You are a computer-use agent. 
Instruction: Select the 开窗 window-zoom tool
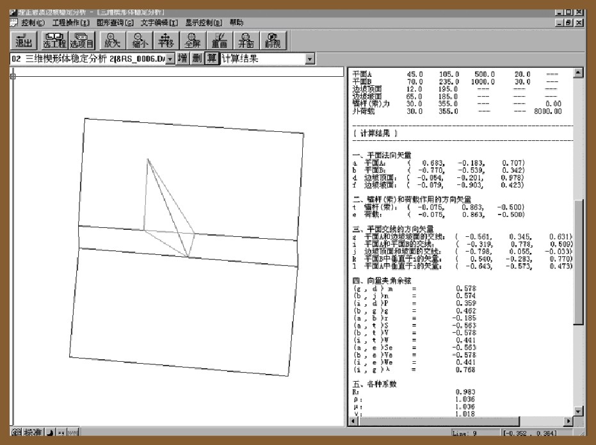pyautogui.click(x=246, y=41)
